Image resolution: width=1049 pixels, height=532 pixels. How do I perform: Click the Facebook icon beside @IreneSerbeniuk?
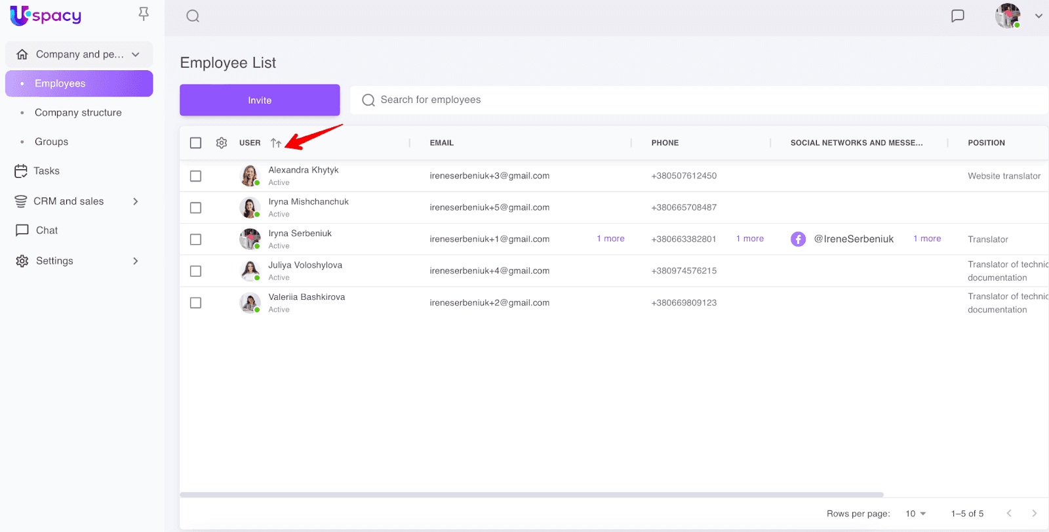tap(798, 239)
